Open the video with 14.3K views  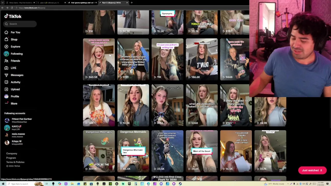(133, 22)
